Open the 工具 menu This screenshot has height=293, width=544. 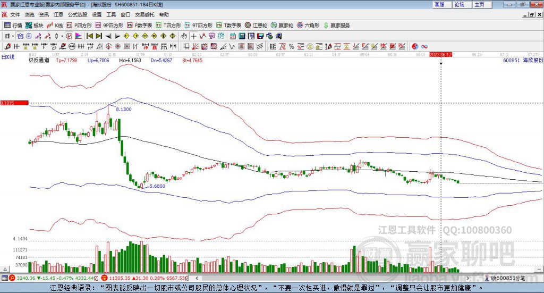pos(111,14)
